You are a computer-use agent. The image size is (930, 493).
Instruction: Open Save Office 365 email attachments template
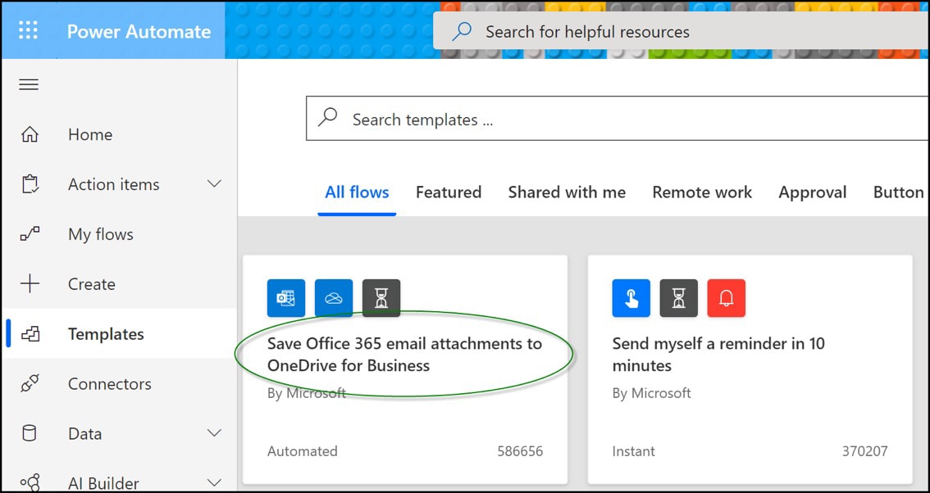coord(404,355)
